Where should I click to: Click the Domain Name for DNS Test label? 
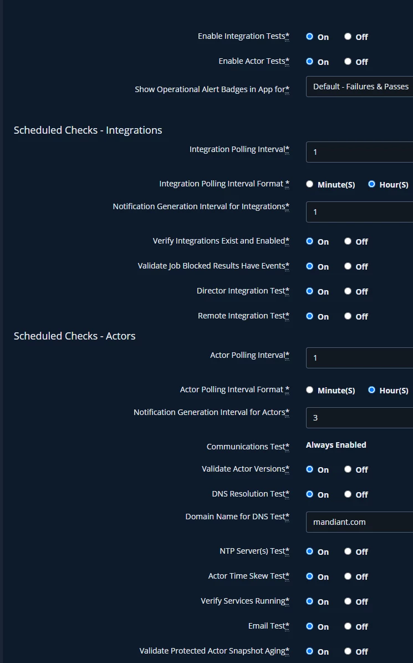[237, 517]
